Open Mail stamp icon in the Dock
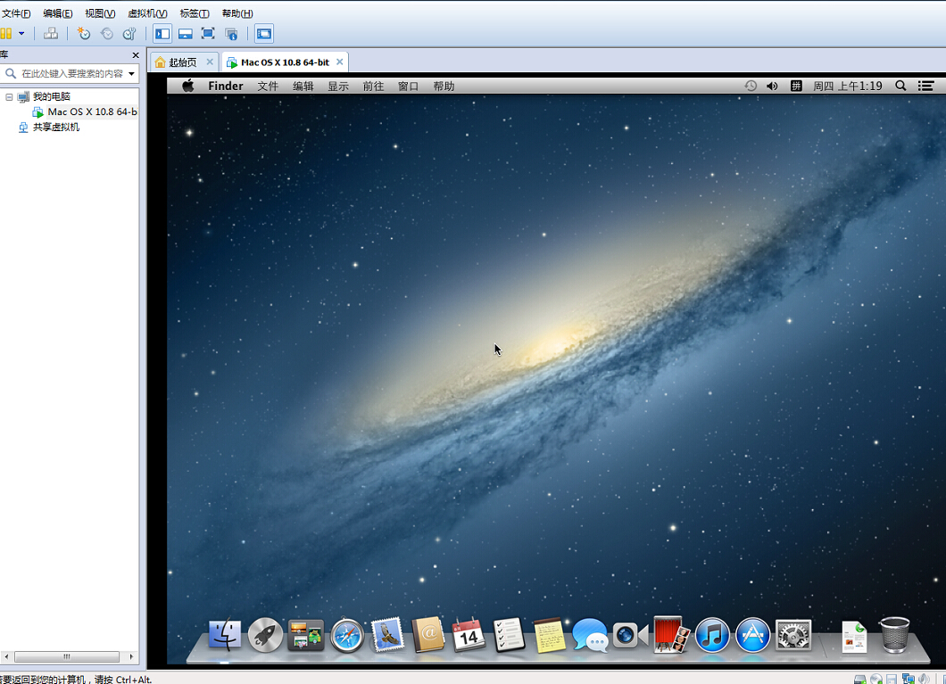The width and height of the screenshot is (946, 684). point(386,635)
